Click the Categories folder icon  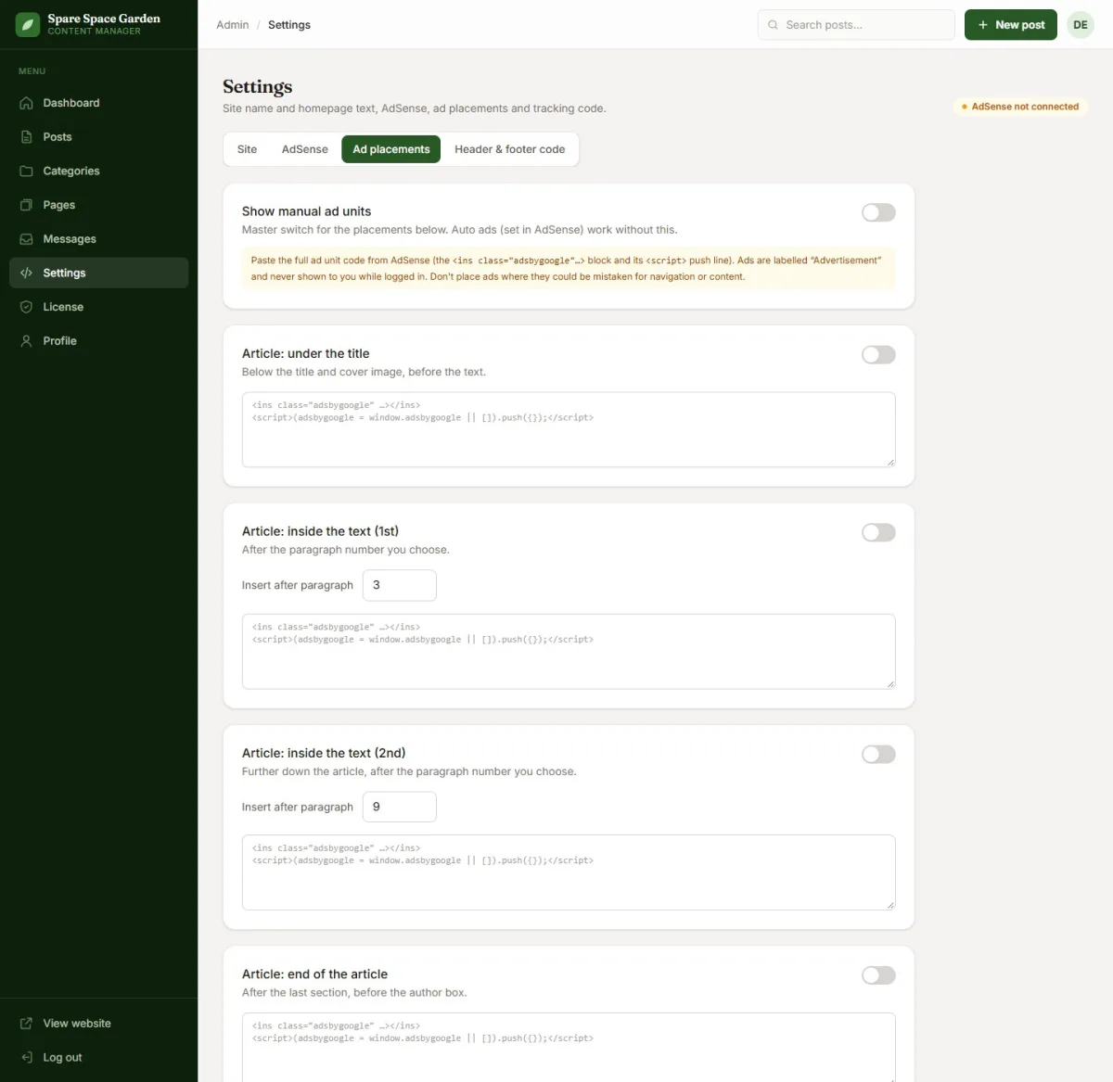26,172
